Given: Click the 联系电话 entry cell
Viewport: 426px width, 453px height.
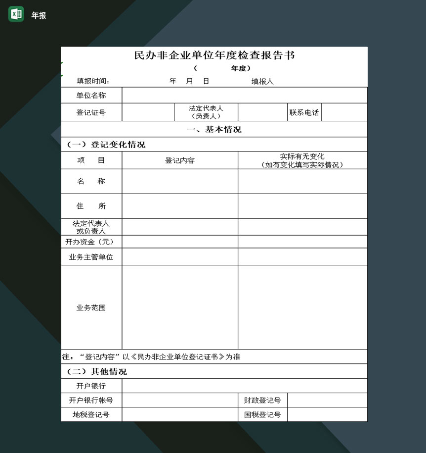Looking at the screenshot, I should 344,111.
